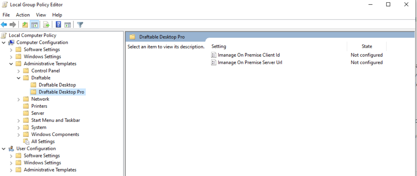This screenshot has width=417, height=176.
Task: Click the Local Computer Policy root icon
Action: click(4, 35)
